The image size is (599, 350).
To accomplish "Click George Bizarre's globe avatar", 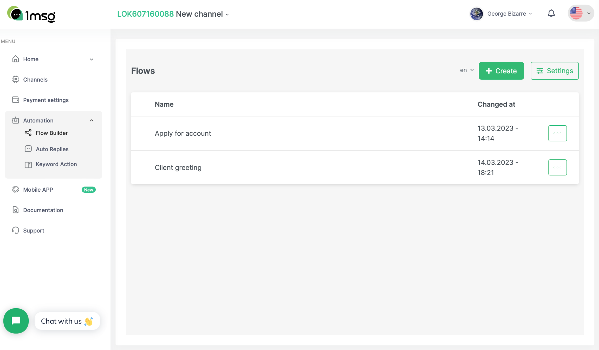I will click(476, 14).
